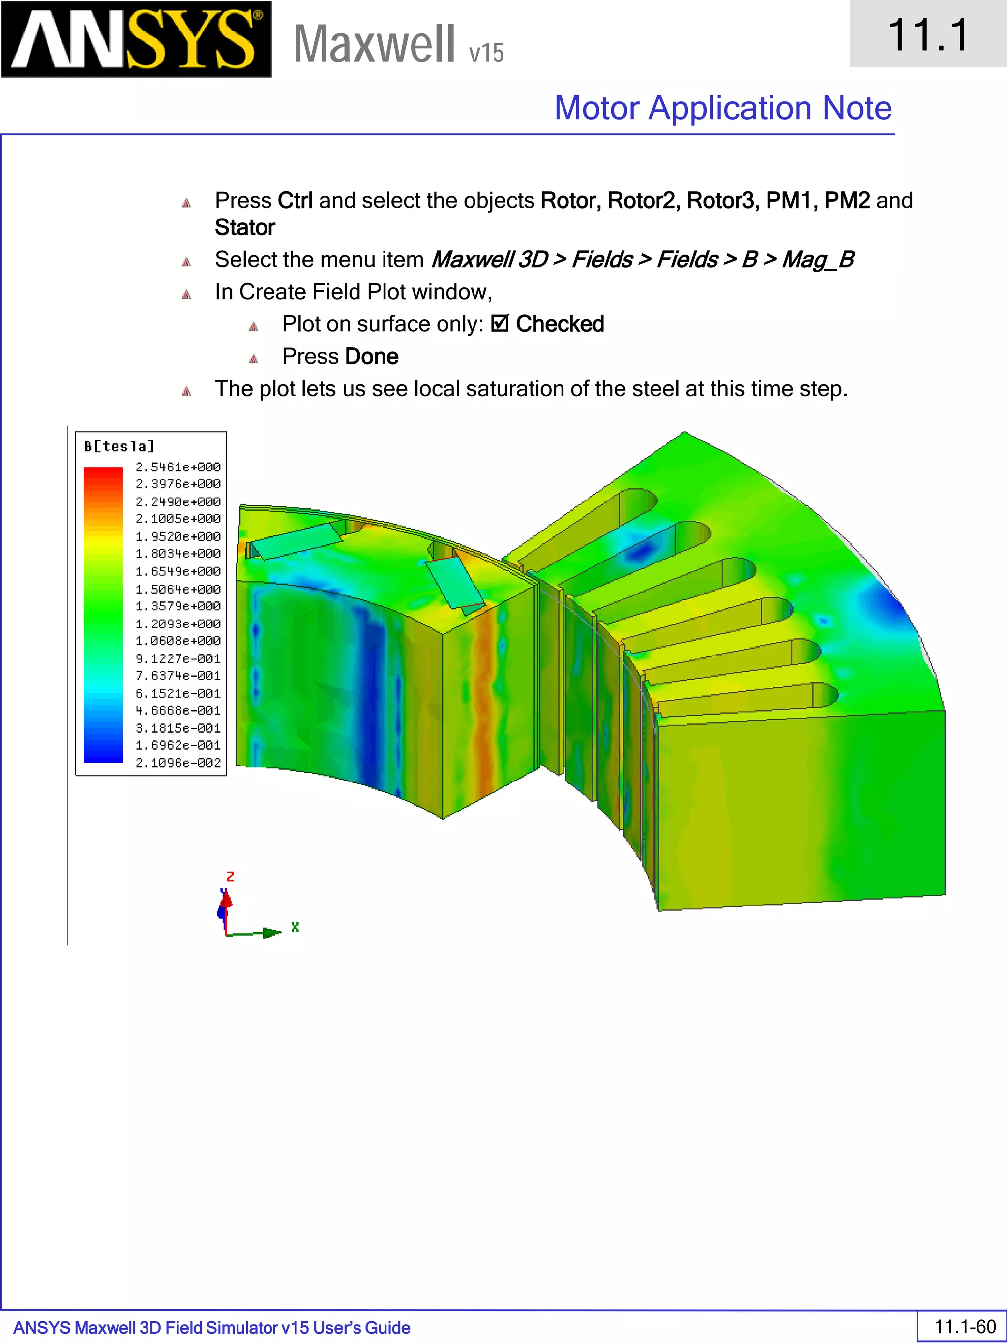Click the bold 'Done' word

click(x=372, y=357)
